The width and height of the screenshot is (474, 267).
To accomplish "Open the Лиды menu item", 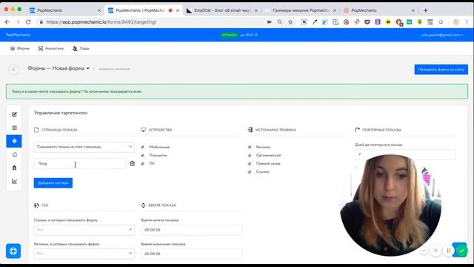I will tap(81, 48).
